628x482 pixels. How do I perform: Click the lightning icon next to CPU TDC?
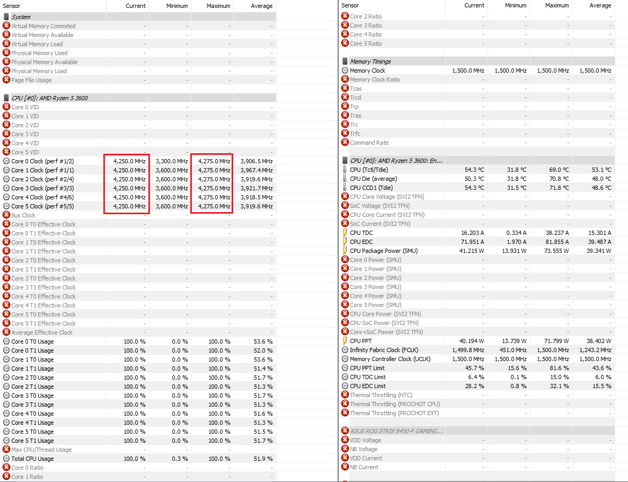(345, 233)
